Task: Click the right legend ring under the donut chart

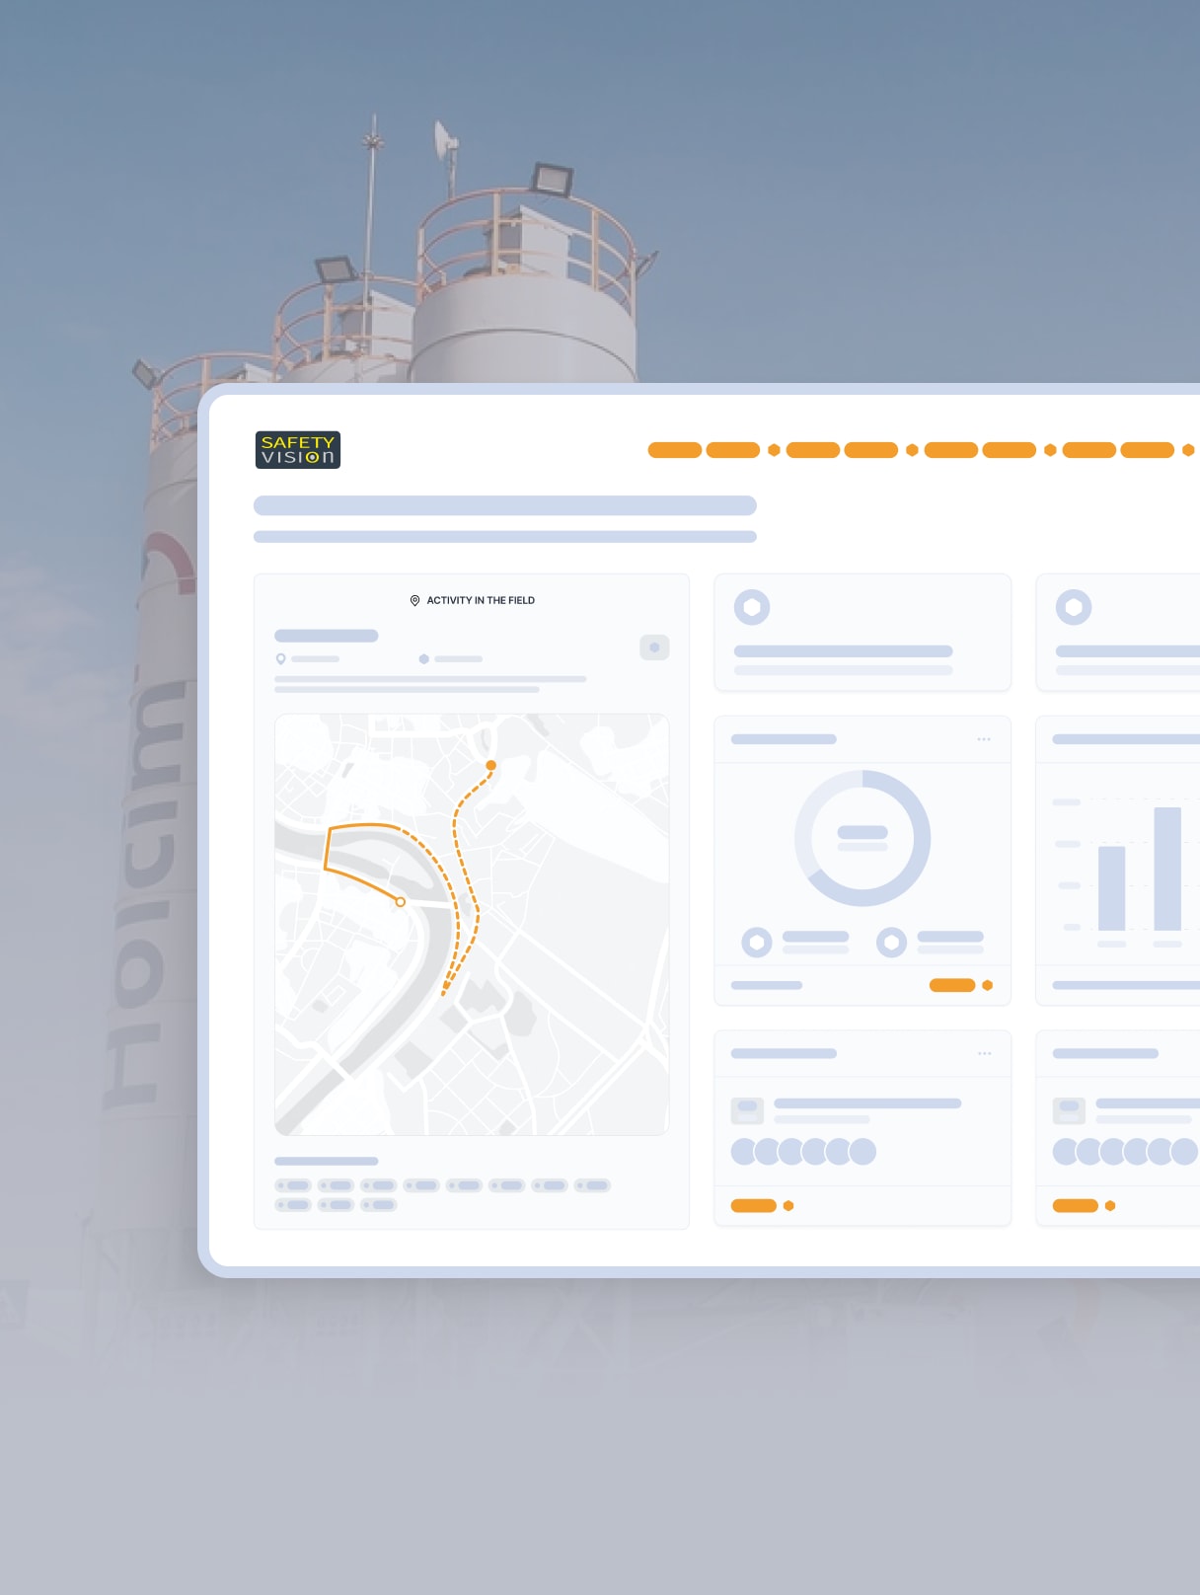Action: click(891, 943)
